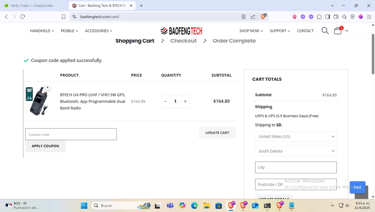Viewport: 375px width, 212px height.
Task: Open browser hamburger menu
Action: tap(369, 17)
